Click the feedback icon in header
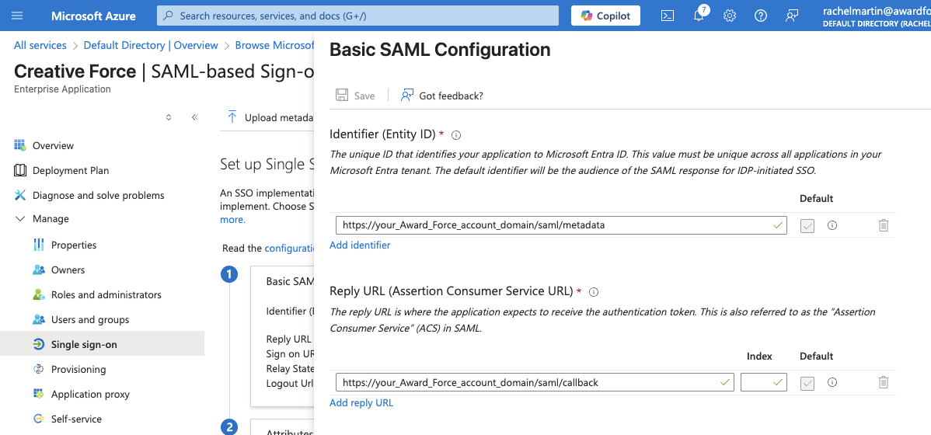931x435 pixels. tap(791, 16)
